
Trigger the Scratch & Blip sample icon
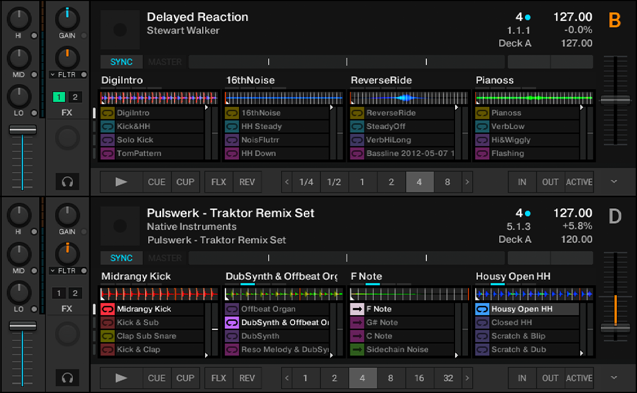[x=482, y=335]
